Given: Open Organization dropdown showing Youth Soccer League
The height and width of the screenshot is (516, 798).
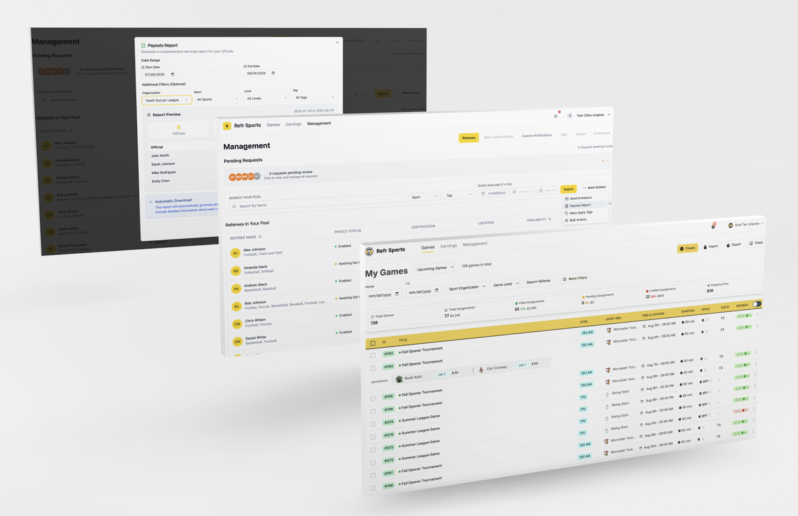Looking at the screenshot, I should [x=167, y=100].
